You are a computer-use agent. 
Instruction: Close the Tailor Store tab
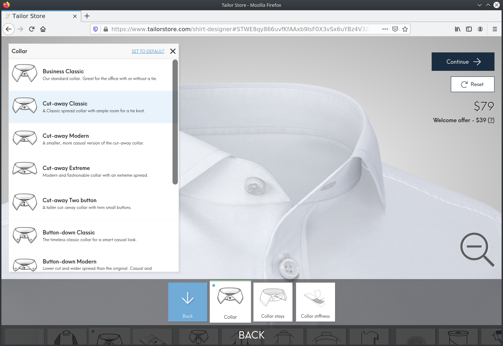coord(75,16)
